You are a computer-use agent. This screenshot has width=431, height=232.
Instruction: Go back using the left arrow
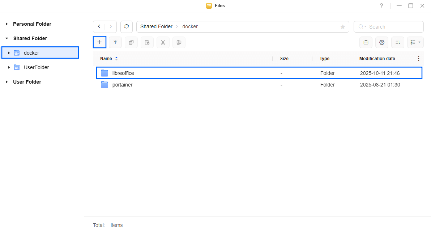99,27
